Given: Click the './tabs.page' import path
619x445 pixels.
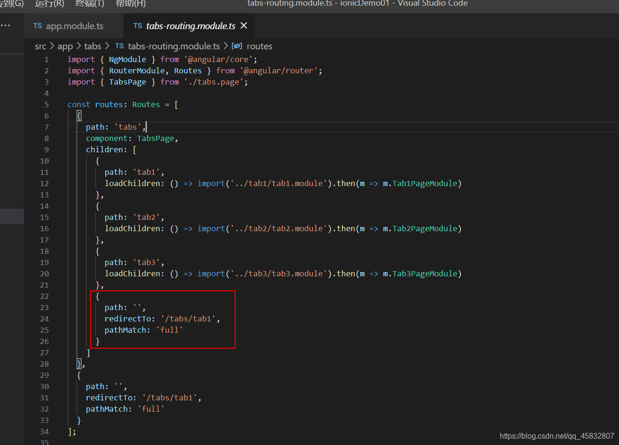Looking at the screenshot, I should coord(214,82).
